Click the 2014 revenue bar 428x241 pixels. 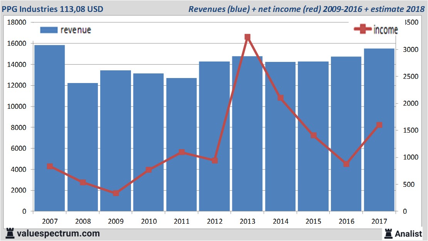[x=280, y=136]
